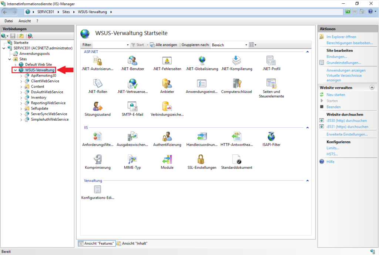Open the Ansicht menu
The width and height of the screenshot is (379, 255).
[x=24, y=21]
